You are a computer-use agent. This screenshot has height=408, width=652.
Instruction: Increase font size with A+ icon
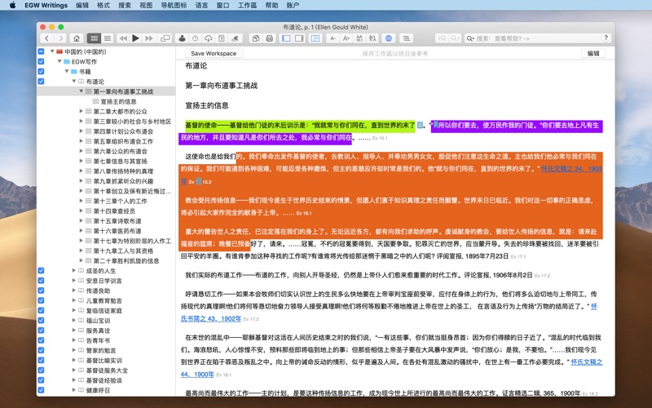click(x=346, y=38)
